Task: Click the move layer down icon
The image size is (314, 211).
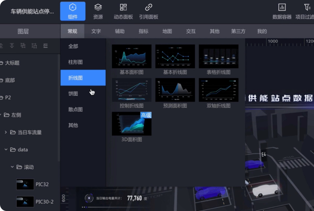Action: tap(12, 46)
